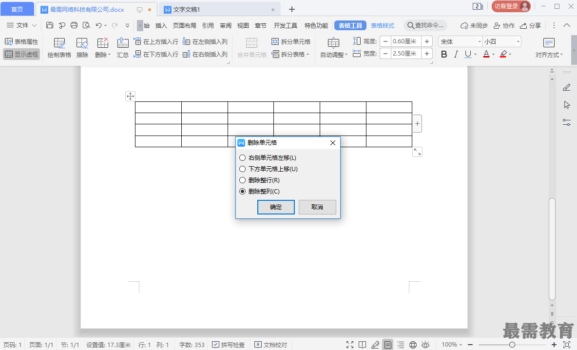
Task: Select 删除整行(R) option
Action: point(259,180)
